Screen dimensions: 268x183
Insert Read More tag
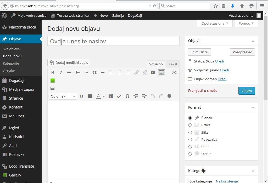(x=153, y=73)
